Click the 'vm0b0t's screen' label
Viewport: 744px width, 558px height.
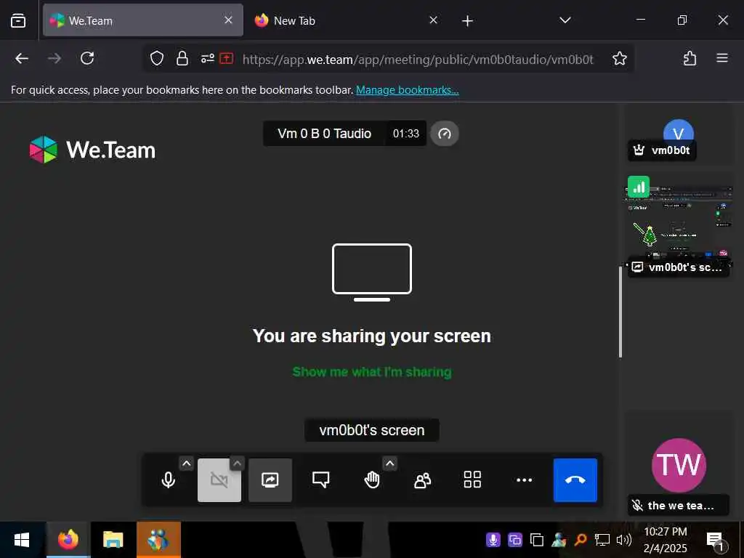pos(372,430)
